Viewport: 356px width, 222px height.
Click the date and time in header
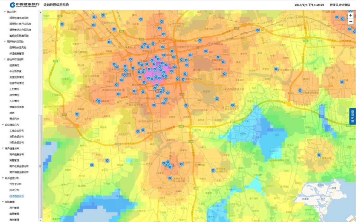[309, 5]
